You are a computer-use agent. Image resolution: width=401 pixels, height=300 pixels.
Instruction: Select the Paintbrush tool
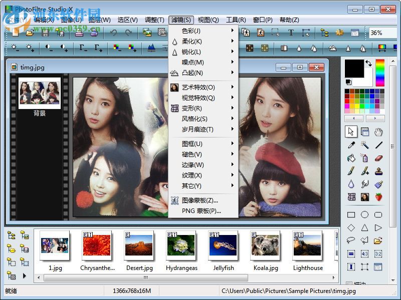pos(351,171)
